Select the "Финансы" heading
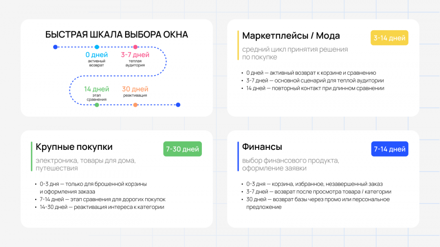The height and width of the screenshot is (247, 440). pyautogui.click(x=262, y=147)
